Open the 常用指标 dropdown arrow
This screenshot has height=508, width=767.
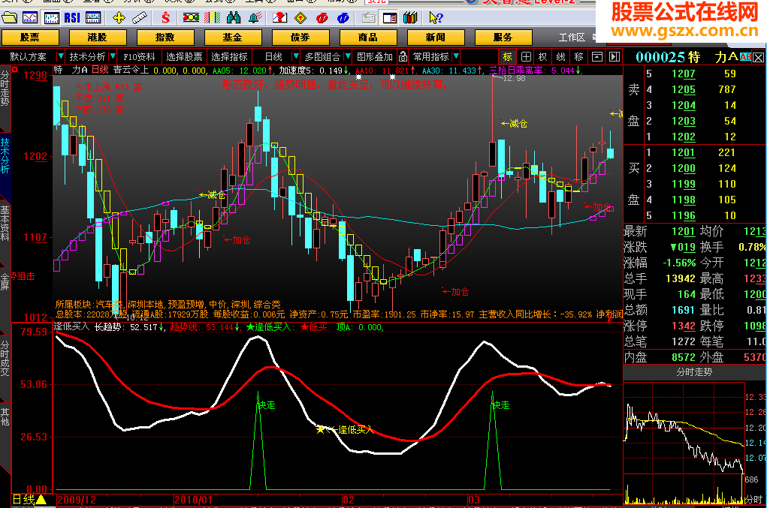coord(457,57)
